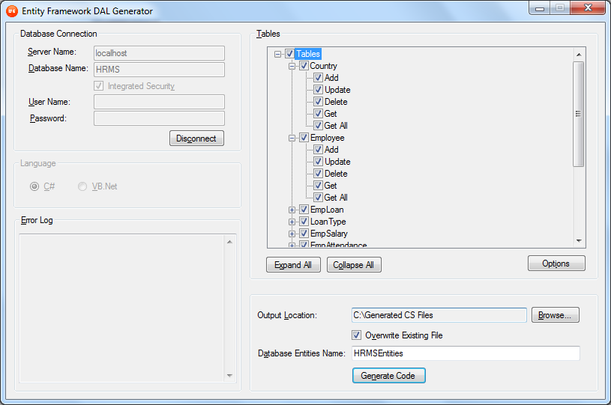The image size is (611, 405).
Task: Uncheck Update under Country
Action: click(319, 90)
